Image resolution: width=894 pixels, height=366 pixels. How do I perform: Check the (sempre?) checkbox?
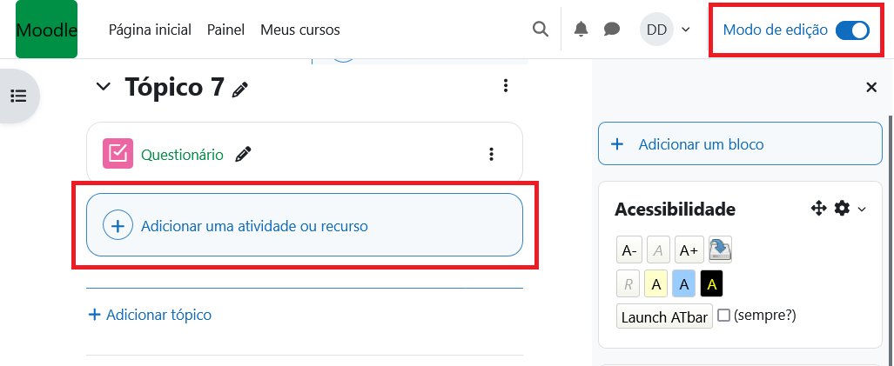click(x=723, y=316)
